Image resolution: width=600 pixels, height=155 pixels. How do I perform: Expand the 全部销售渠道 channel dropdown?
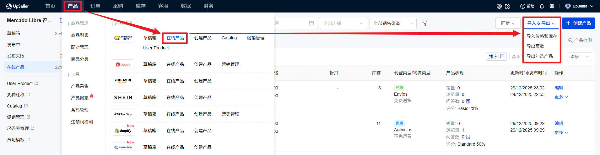click(394, 23)
